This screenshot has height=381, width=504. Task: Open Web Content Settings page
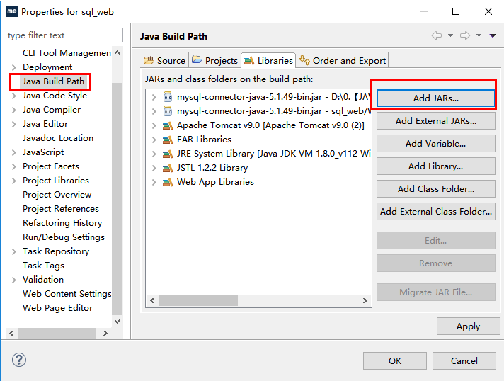click(67, 294)
